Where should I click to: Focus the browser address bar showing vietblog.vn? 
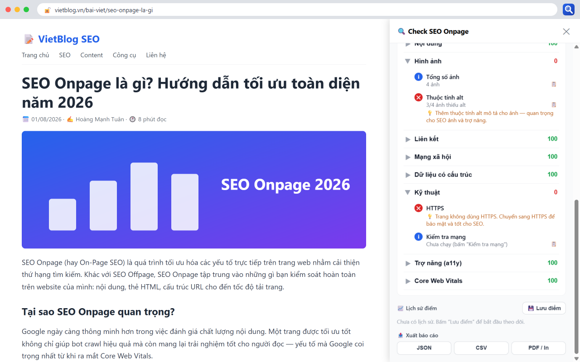(297, 10)
